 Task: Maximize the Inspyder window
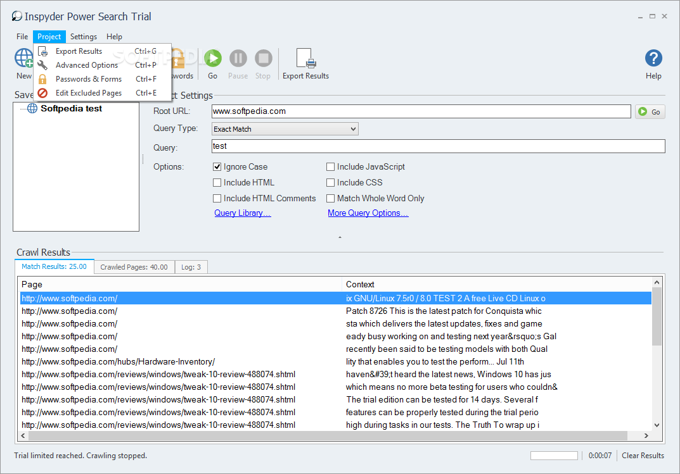(x=652, y=16)
